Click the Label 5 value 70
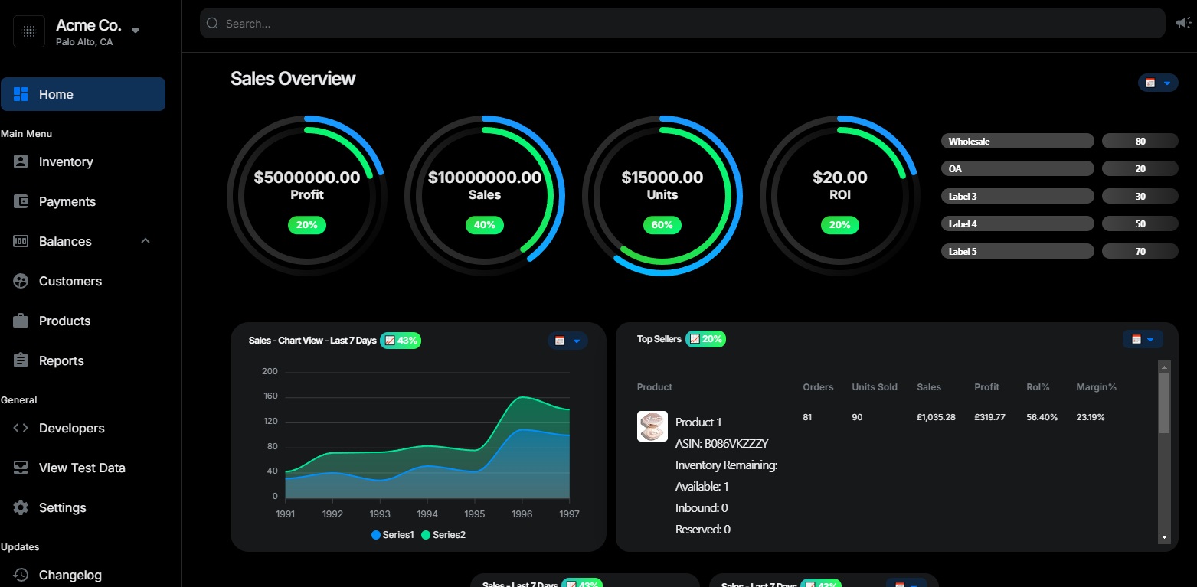Viewport: 1197px width, 587px height. tap(1140, 251)
